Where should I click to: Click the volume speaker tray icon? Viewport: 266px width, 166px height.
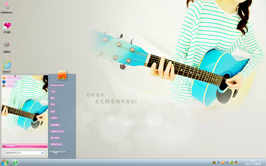pyautogui.click(x=241, y=162)
